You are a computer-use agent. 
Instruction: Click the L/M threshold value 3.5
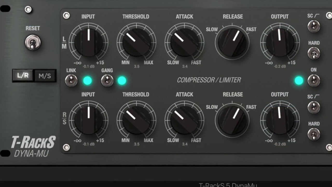click(x=137, y=66)
